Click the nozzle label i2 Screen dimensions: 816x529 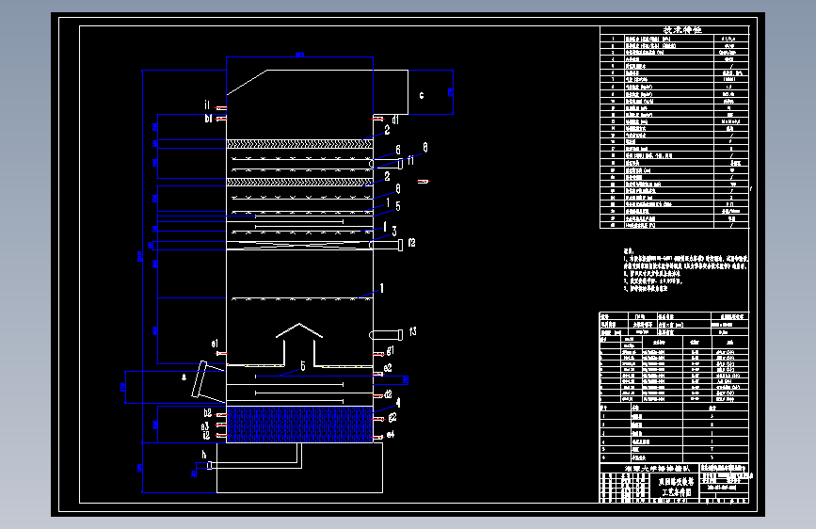(x=206, y=435)
